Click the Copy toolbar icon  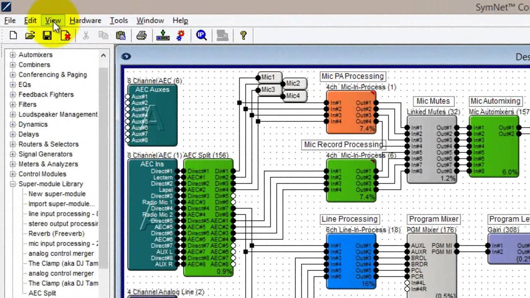click(x=103, y=36)
